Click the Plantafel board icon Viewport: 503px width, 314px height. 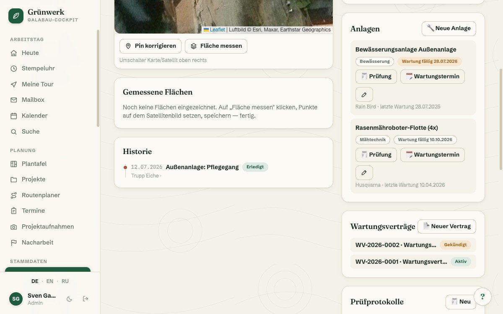pyautogui.click(x=14, y=164)
